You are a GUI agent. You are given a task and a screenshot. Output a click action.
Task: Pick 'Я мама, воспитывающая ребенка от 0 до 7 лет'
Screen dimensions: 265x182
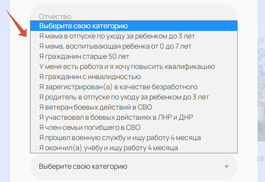[134, 46]
